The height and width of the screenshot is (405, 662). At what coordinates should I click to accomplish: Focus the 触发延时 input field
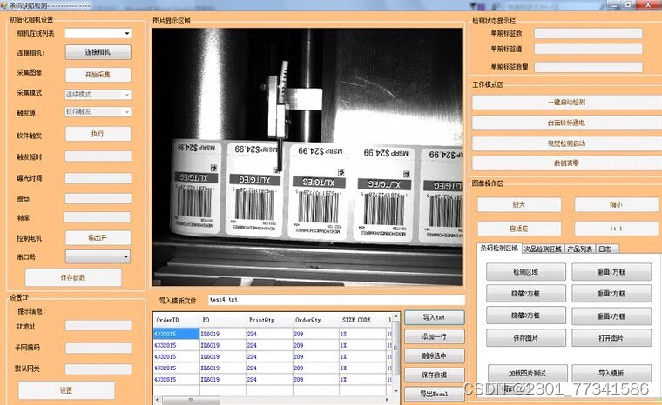[98, 156]
